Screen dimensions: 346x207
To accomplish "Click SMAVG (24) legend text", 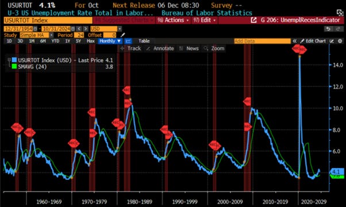I will (32, 67).
